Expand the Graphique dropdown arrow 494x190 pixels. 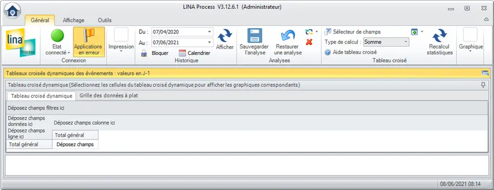(x=470, y=51)
